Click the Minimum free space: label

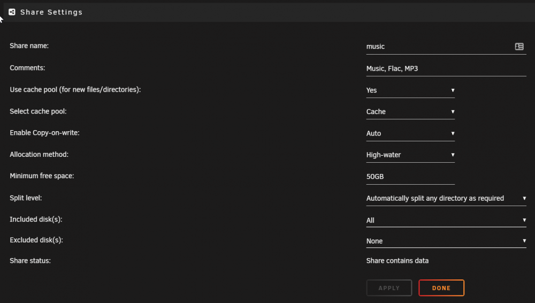[42, 176]
